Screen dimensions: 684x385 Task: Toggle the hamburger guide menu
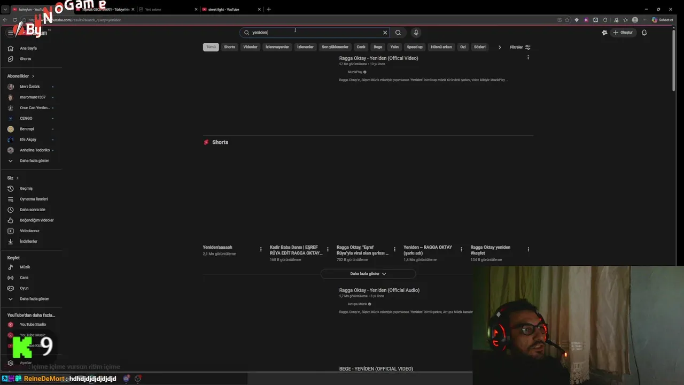(10, 33)
